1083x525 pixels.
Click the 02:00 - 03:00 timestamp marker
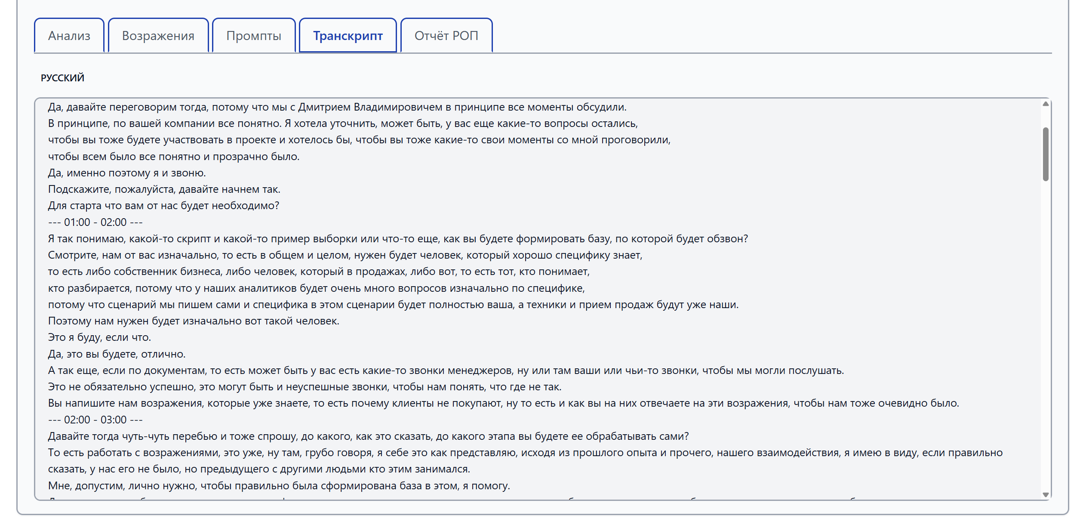95,420
